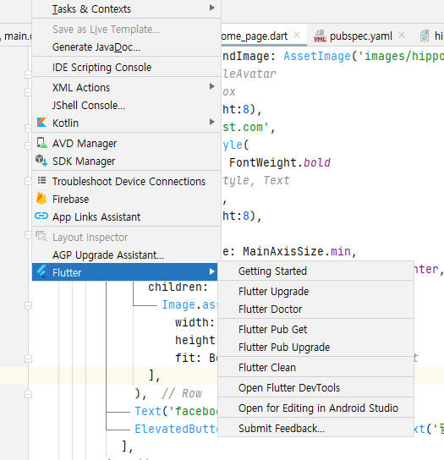Open Tasks & Contexts menu entry
The height and width of the screenshot is (460, 444).
point(127,8)
